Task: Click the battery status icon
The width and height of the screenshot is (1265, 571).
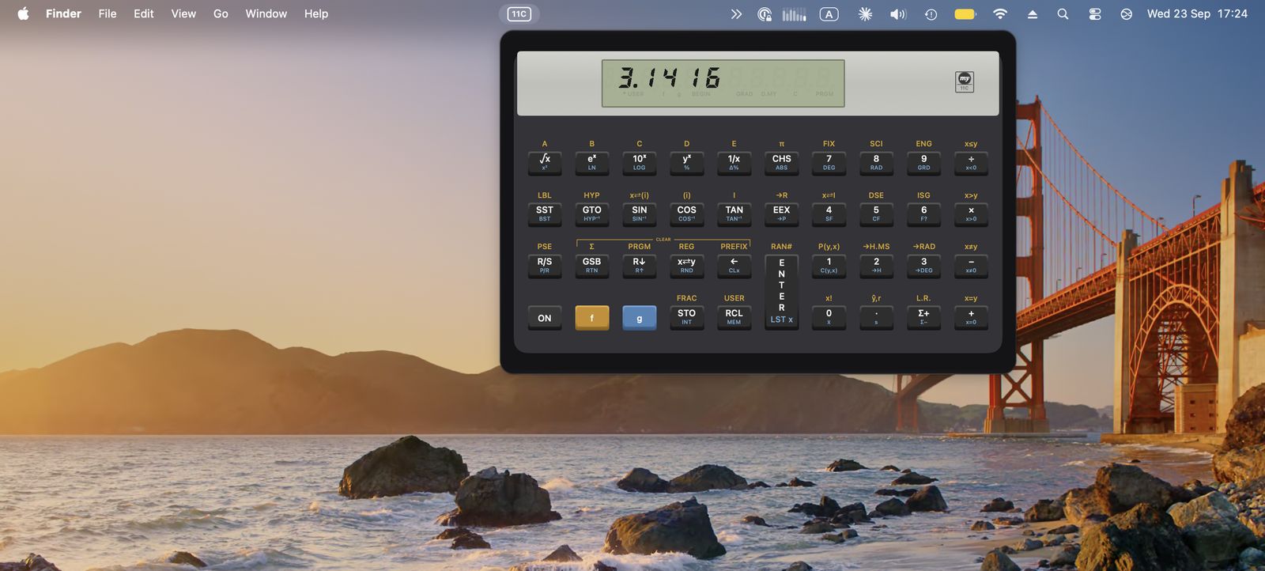Action: coord(965,13)
